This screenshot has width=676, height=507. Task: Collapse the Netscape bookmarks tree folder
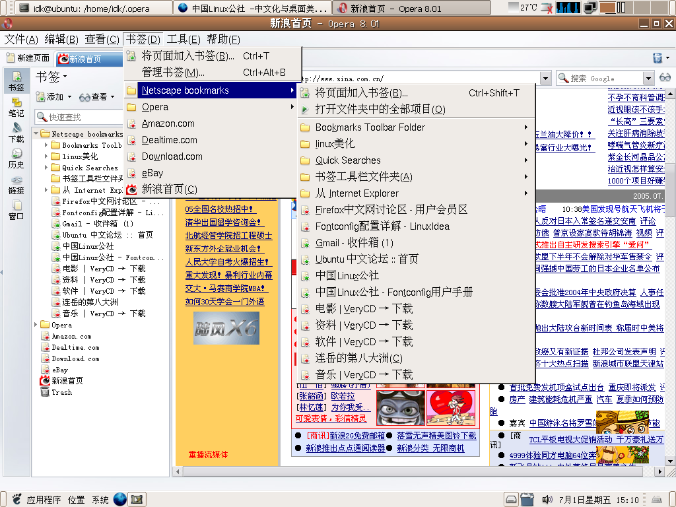pyautogui.click(x=36, y=133)
